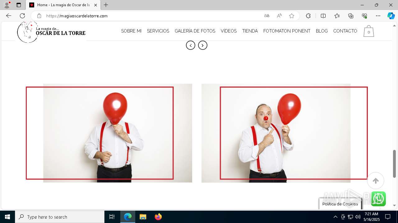Click the Oscar de la Torre logo

click(x=51, y=32)
